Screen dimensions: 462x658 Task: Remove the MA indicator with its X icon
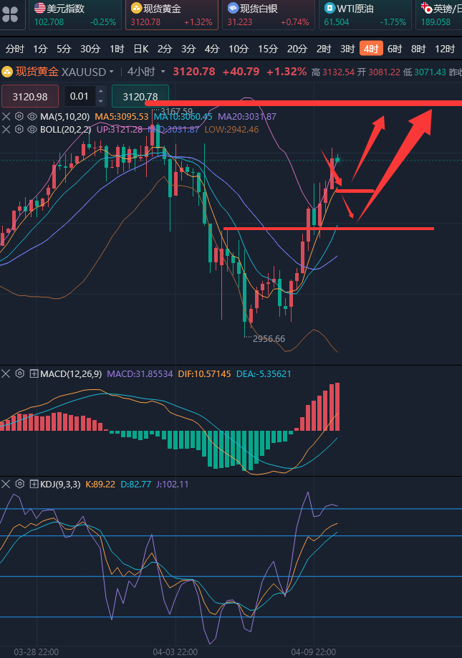click(x=6, y=116)
